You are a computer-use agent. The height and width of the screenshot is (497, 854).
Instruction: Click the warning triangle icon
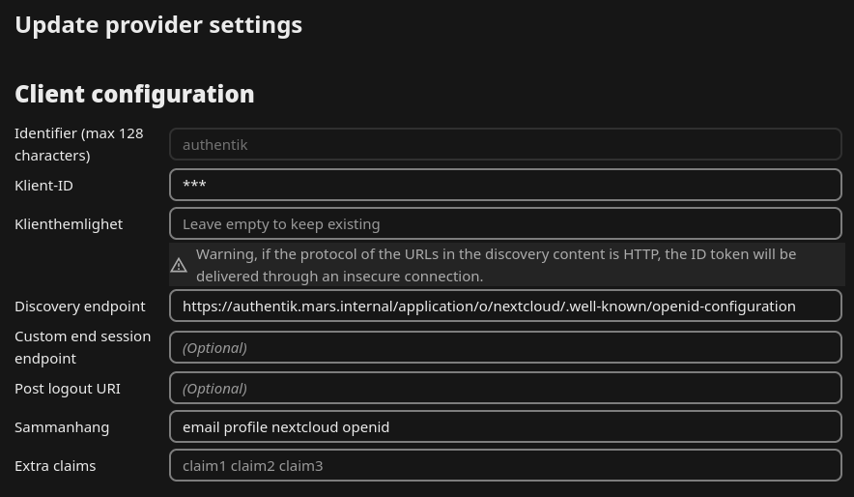[x=179, y=265]
